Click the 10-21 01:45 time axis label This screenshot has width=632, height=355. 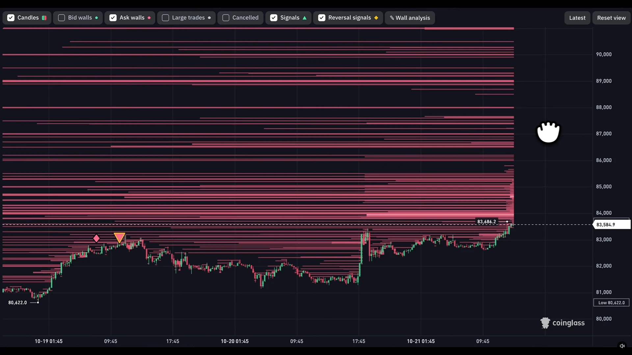tap(421, 341)
